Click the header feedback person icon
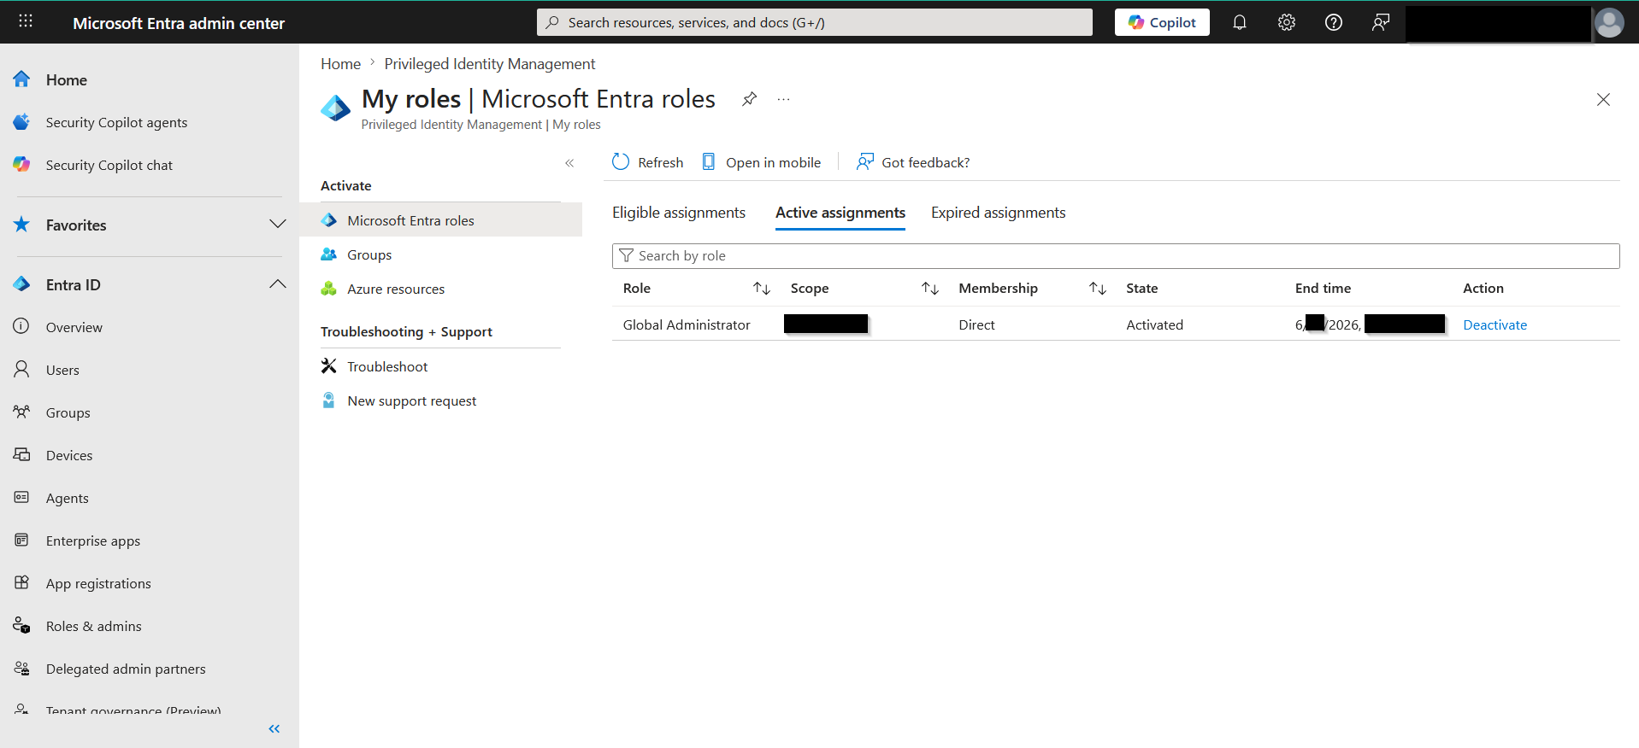The image size is (1639, 748). point(1381,22)
